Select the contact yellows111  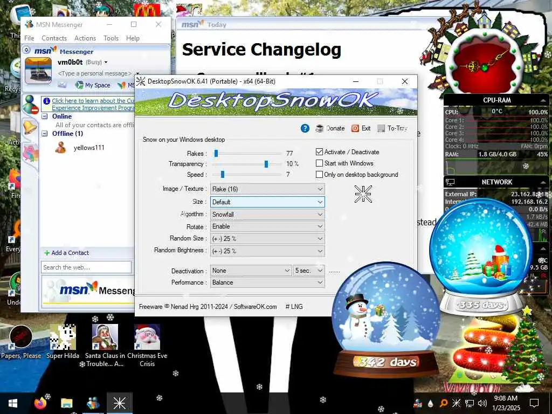pos(89,148)
